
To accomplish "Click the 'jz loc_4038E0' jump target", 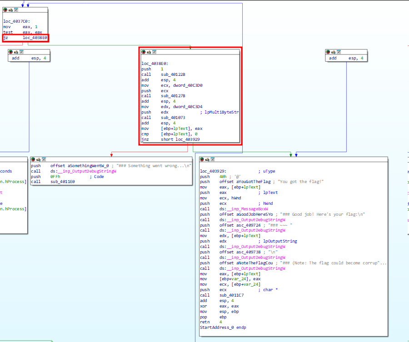I will (x=35, y=38).
